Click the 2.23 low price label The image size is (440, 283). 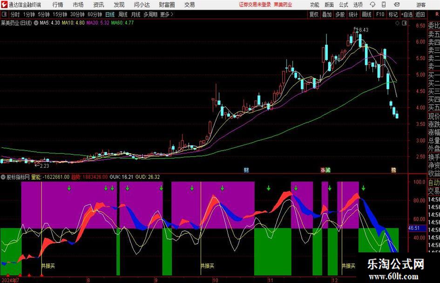pos(44,166)
